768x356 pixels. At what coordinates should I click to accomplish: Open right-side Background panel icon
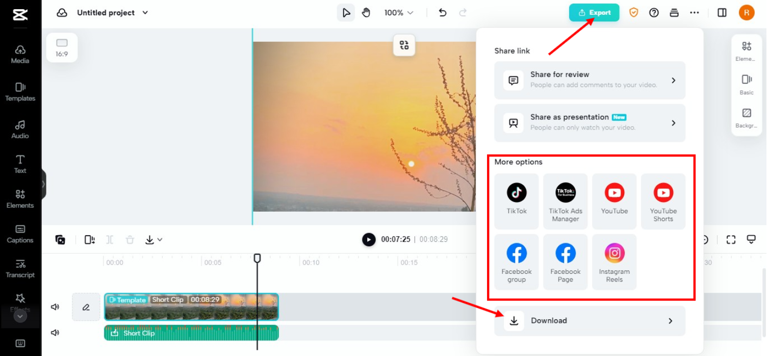tap(747, 117)
